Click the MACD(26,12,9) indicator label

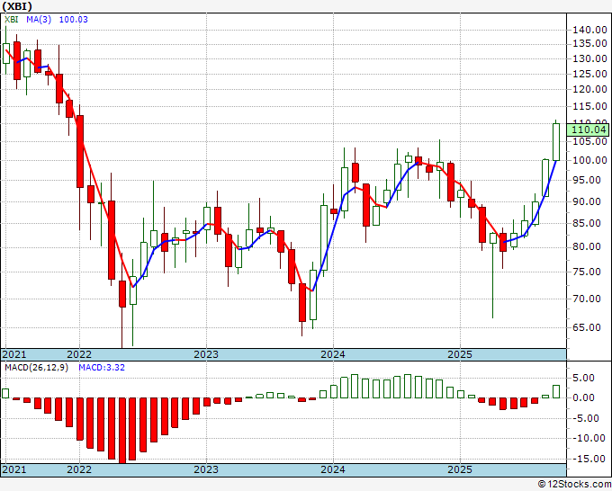pyautogui.click(x=36, y=368)
